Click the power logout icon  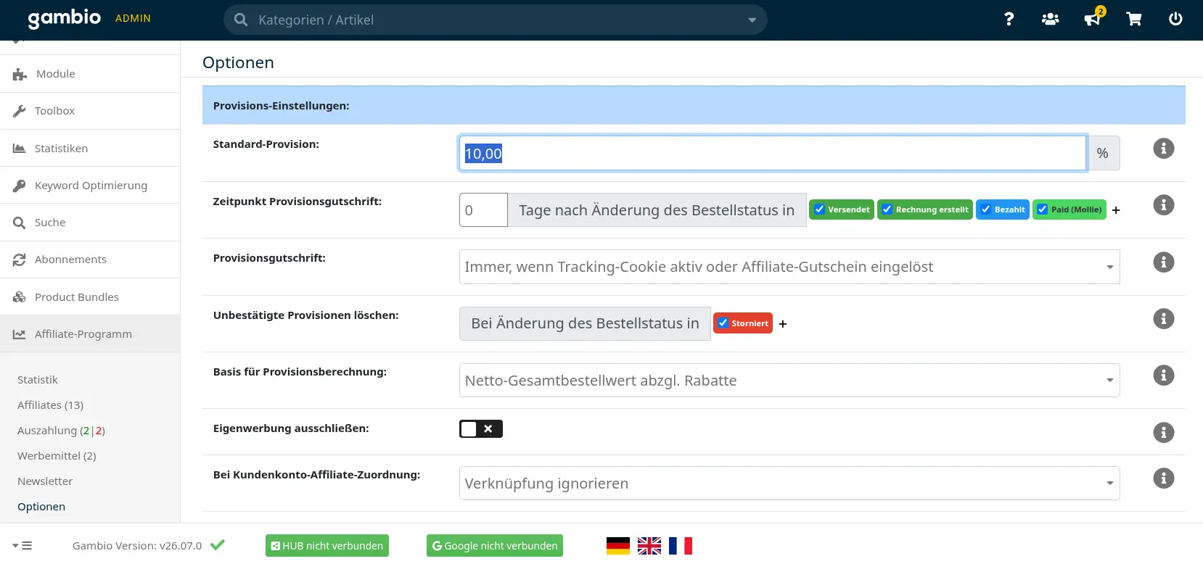(x=1175, y=20)
